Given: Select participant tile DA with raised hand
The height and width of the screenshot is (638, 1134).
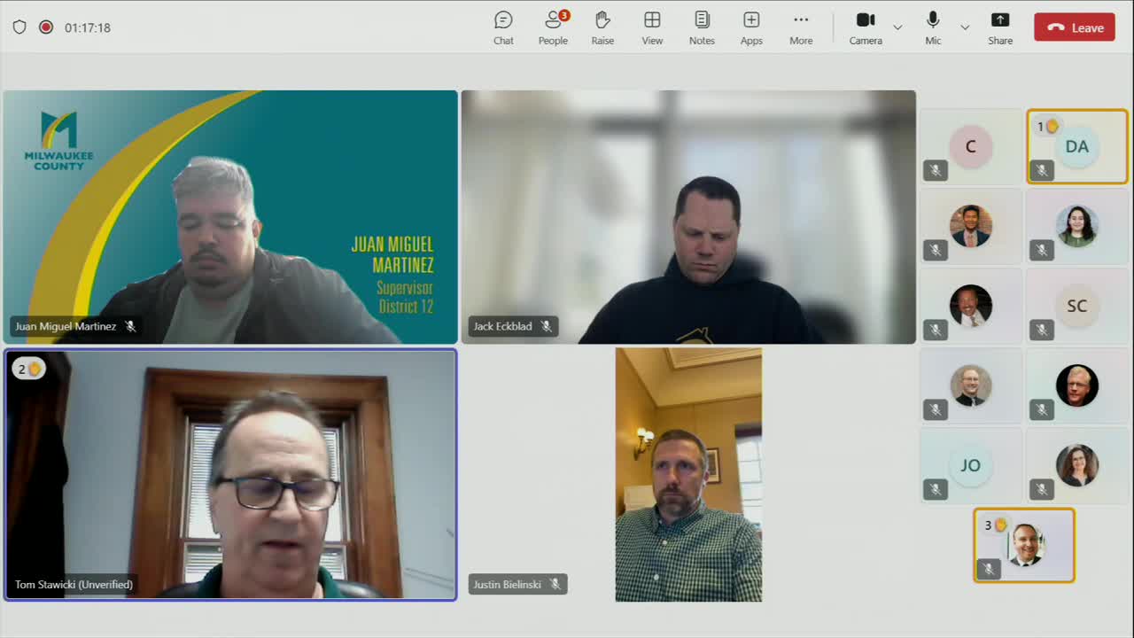Looking at the screenshot, I should (1077, 146).
